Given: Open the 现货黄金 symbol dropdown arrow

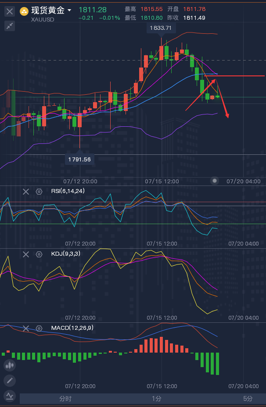Looking at the screenshot, I should (69, 11).
